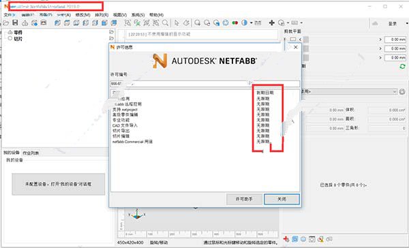Close license dialog with X button
Image resolution: width=409 pixels, height=248 pixels.
[x=296, y=47]
